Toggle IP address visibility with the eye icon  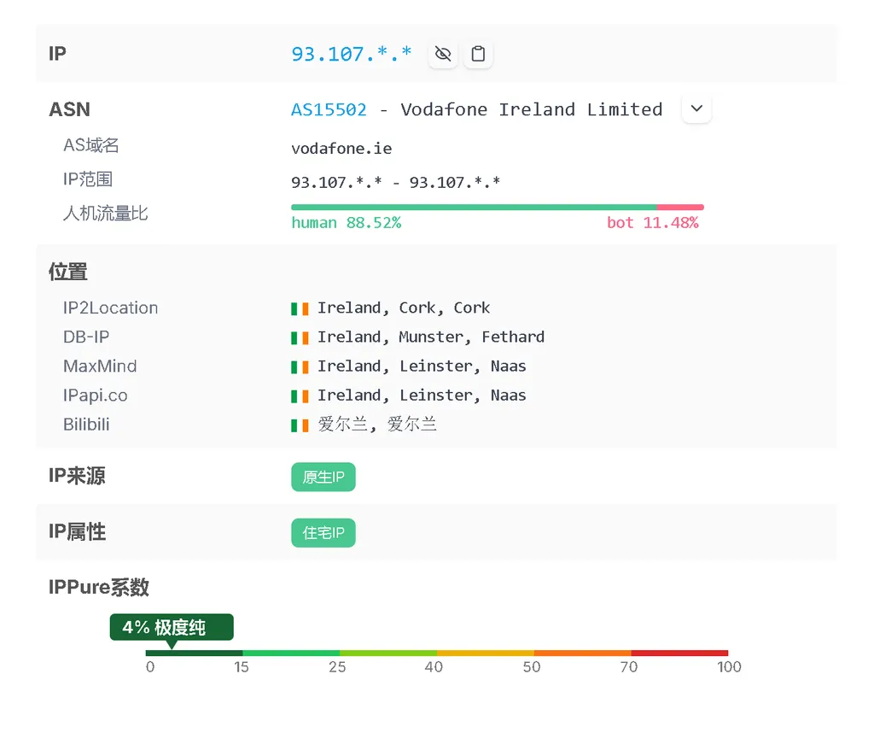tap(442, 53)
